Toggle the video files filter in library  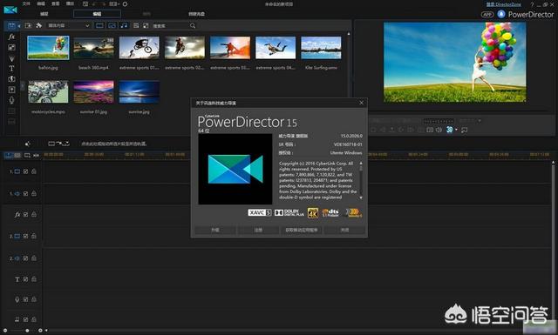click(x=100, y=25)
